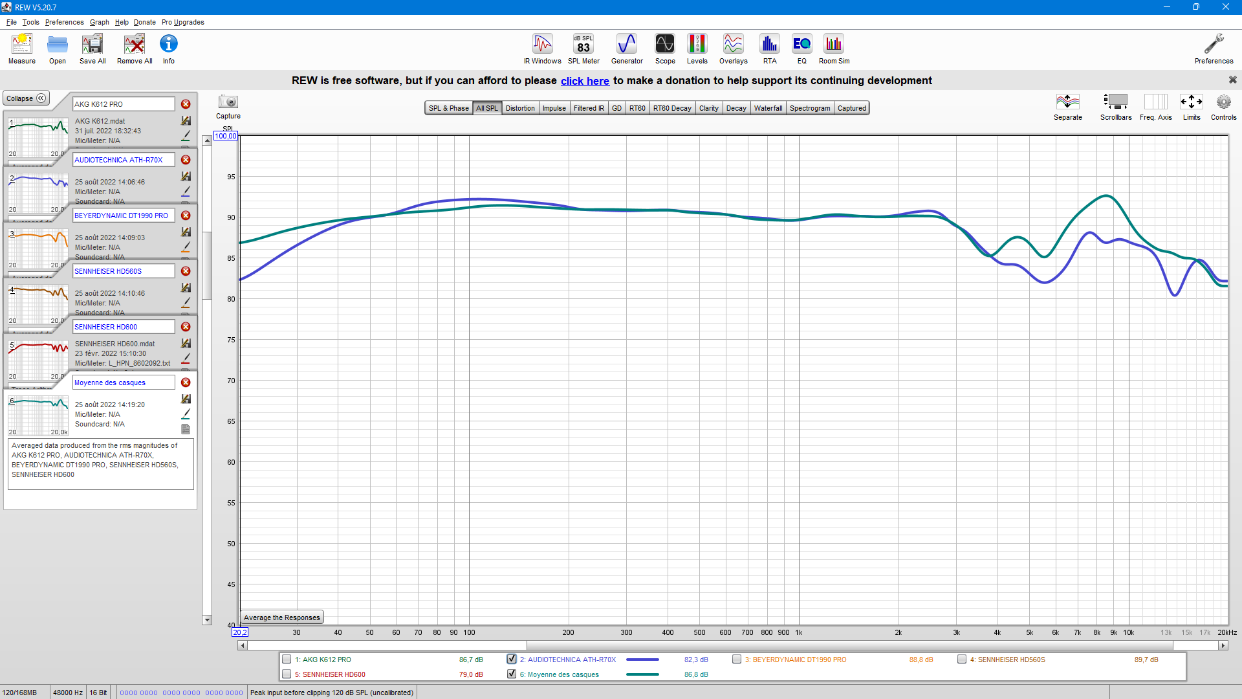The height and width of the screenshot is (699, 1242).
Task: Open the Levels tool
Action: click(697, 49)
